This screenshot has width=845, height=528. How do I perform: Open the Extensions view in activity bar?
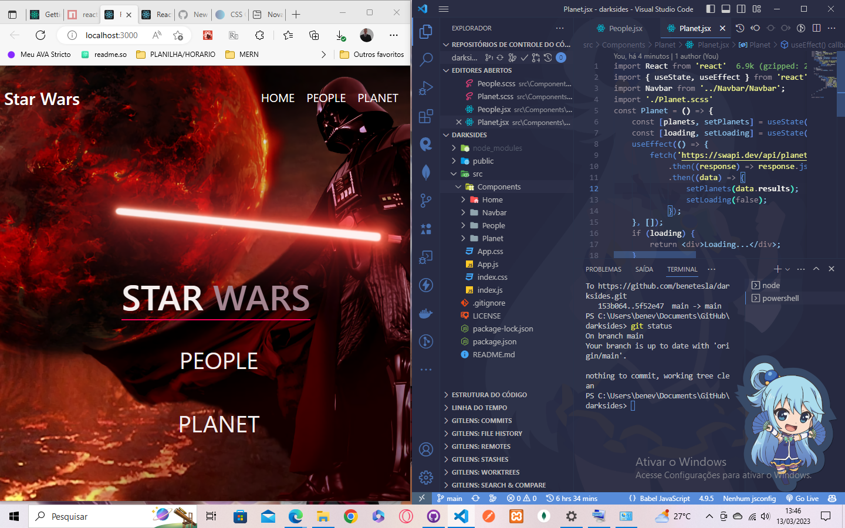pos(426,116)
